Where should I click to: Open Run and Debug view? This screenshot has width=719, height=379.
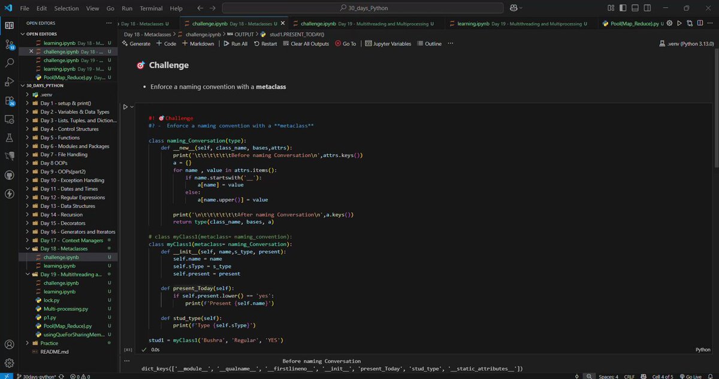(9, 81)
